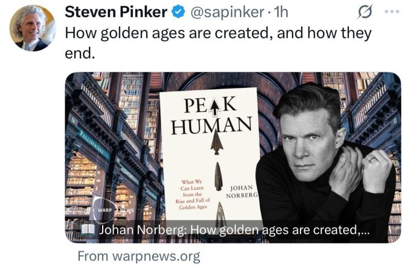Click the JOHAN NORBERG author name on the cover

(x=241, y=192)
